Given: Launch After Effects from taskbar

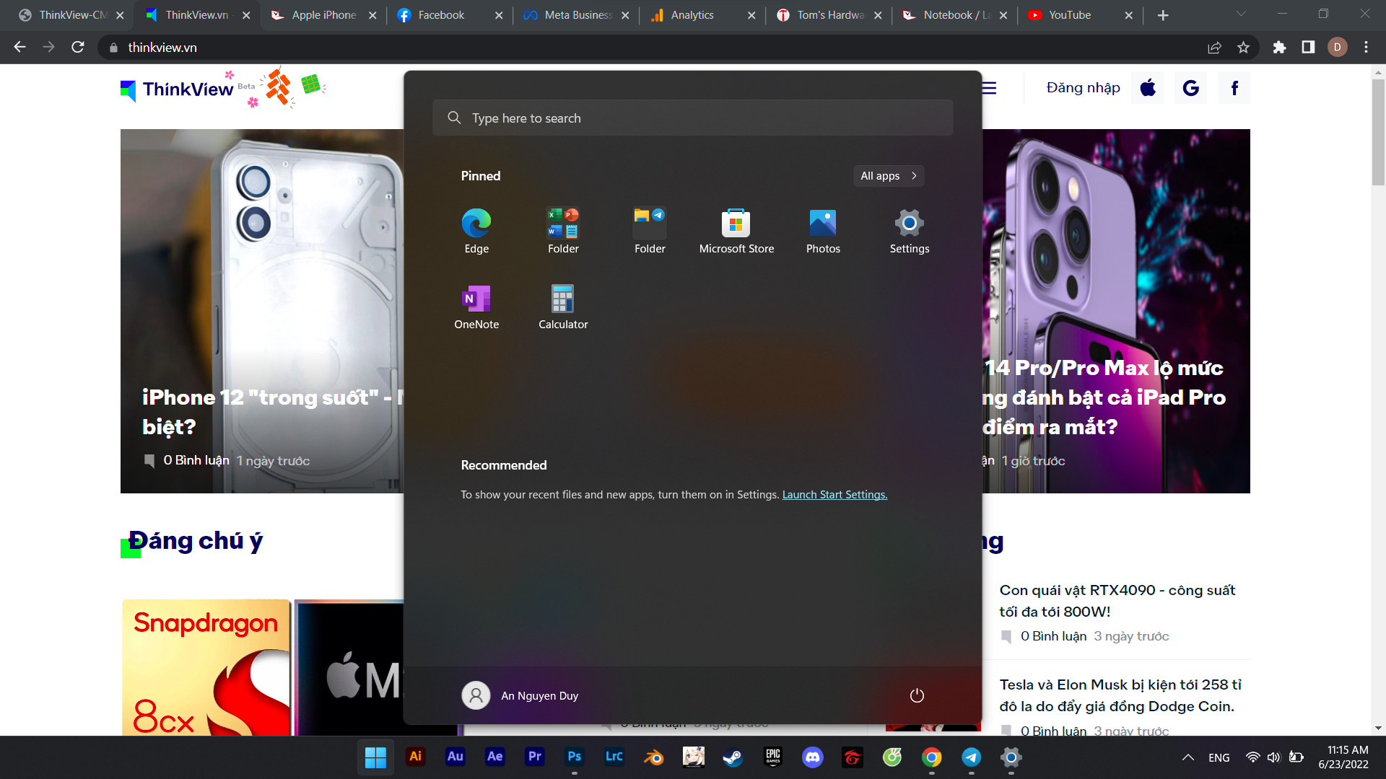Looking at the screenshot, I should [494, 757].
